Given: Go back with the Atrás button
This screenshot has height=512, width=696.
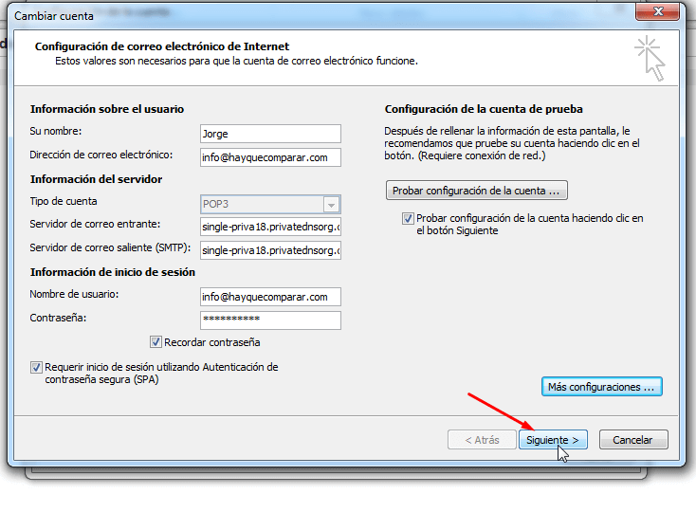Looking at the screenshot, I should (x=481, y=440).
